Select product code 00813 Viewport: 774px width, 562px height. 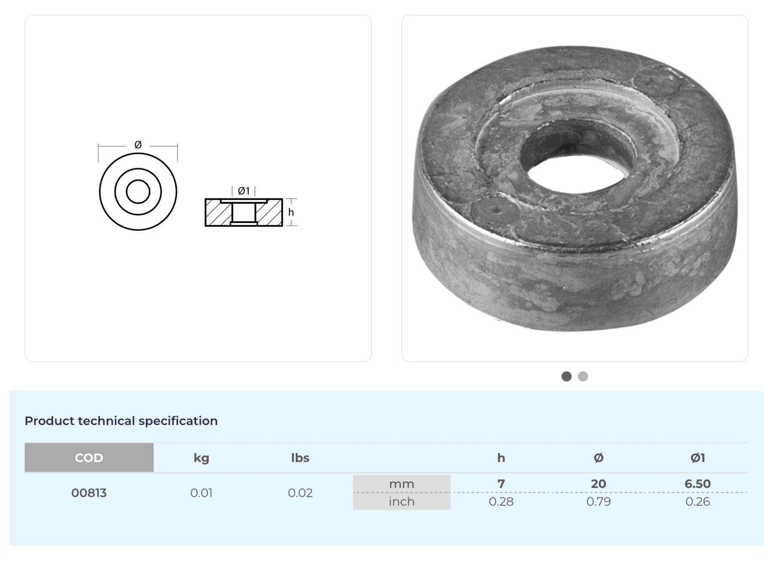[x=89, y=493]
